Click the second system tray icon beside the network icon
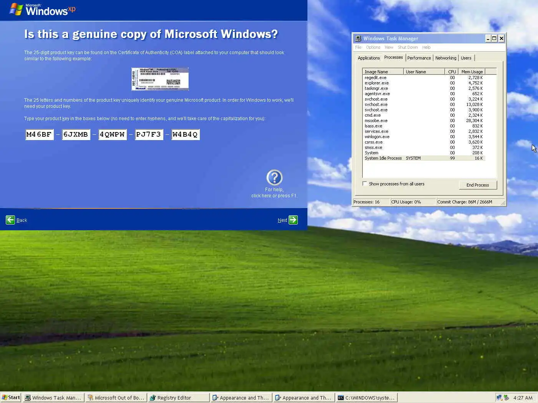 pos(506,398)
